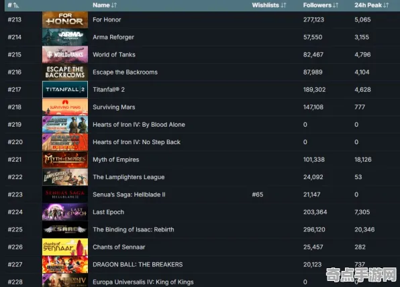Select Escape the Backrooms followers 87,989
The image size is (400, 287).
pos(313,72)
